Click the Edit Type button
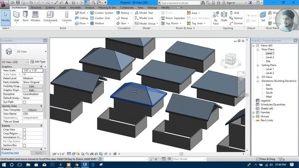Screen dimensions: 299x168 point(38,62)
